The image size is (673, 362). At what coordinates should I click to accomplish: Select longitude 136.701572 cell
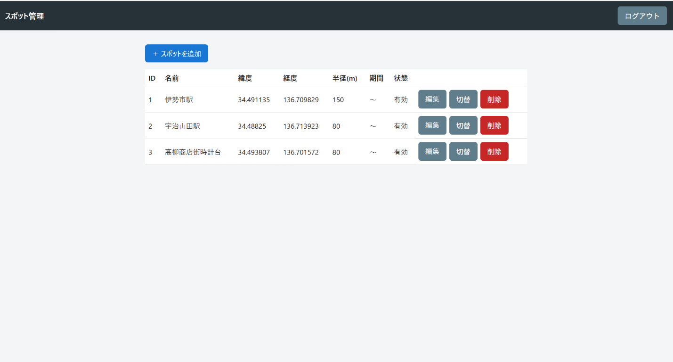pyautogui.click(x=301, y=152)
